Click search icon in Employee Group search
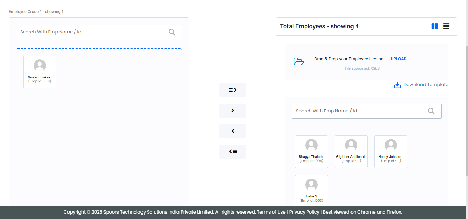Viewport: 468px width, 219px height. [172, 32]
